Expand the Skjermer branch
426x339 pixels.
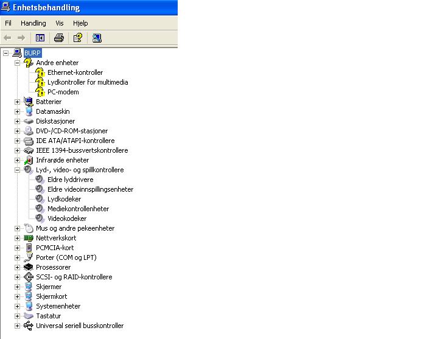click(18, 287)
